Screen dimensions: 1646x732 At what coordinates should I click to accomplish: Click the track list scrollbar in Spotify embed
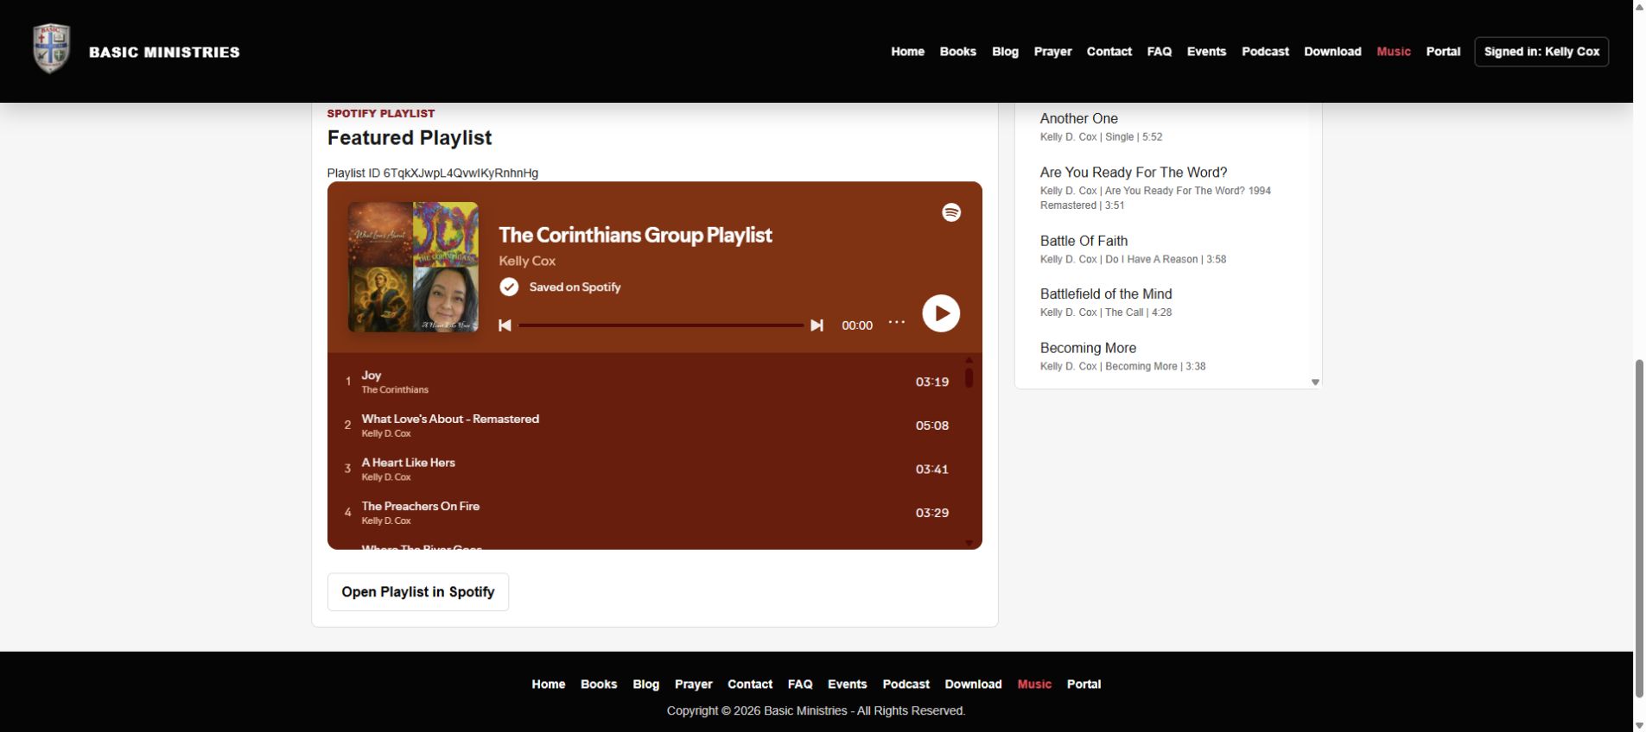[x=969, y=378]
